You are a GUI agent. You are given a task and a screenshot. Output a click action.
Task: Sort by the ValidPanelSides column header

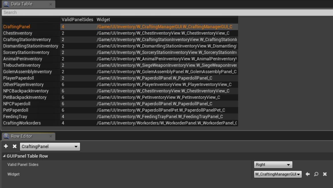pyautogui.click(x=77, y=20)
